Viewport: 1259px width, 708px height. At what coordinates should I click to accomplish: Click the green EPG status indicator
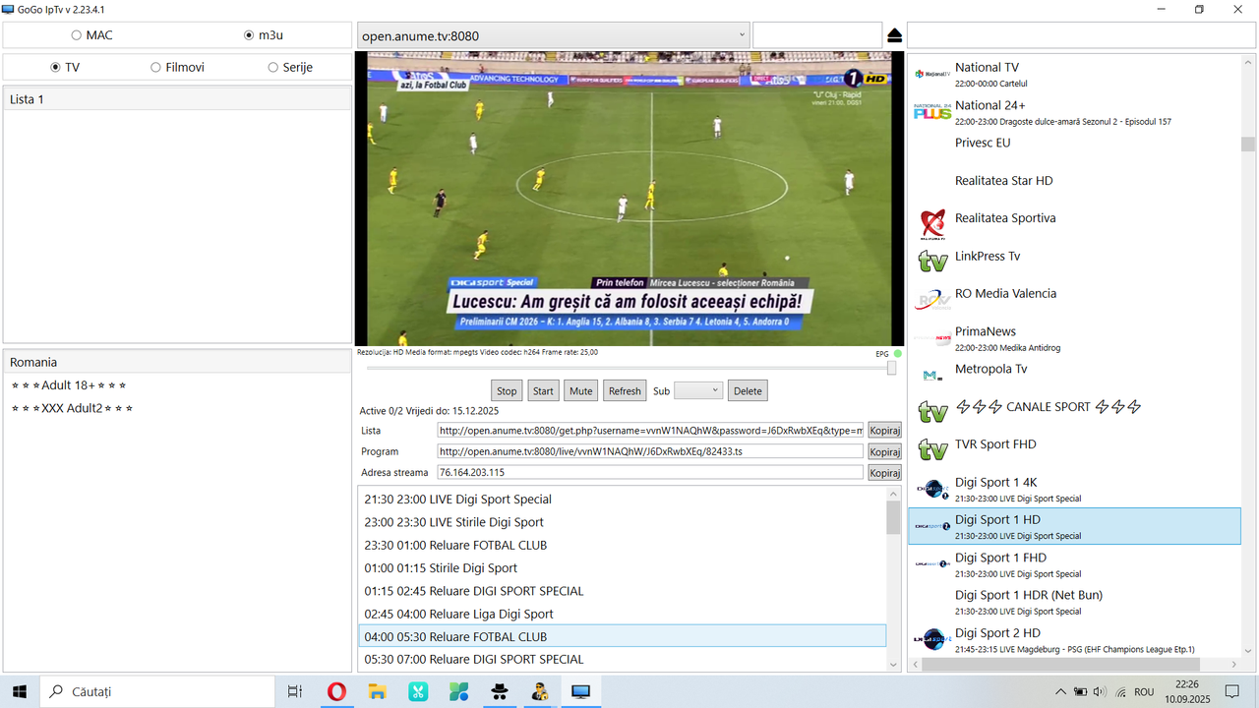(x=897, y=353)
